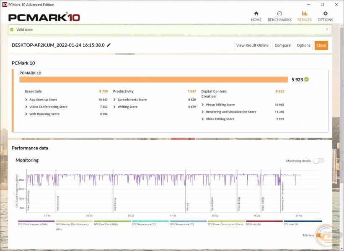Open the Results tab
This screenshot has height=251, width=344.
(x=304, y=16)
